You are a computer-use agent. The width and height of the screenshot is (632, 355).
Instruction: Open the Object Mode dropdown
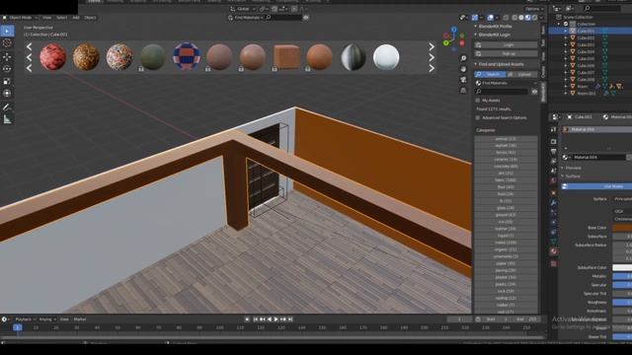click(20, 18)
